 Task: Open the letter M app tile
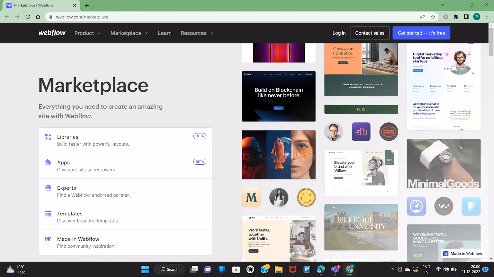[251, 197]
